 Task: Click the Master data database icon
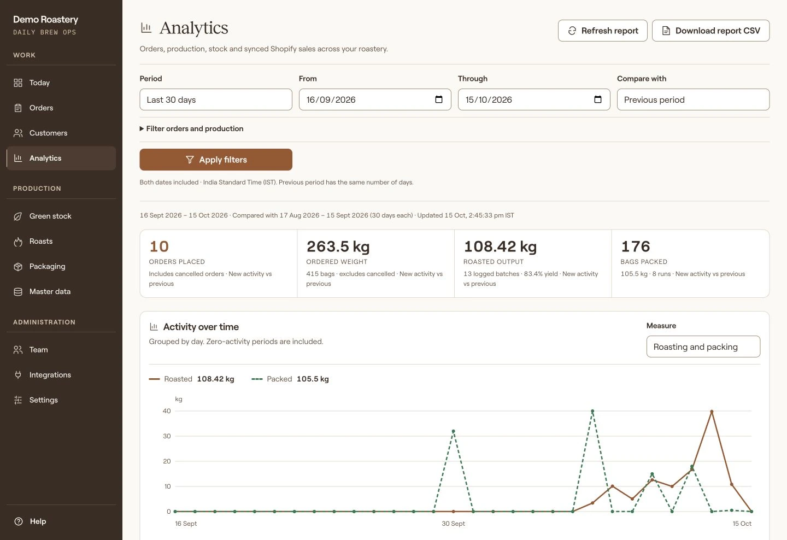[18, 291]
